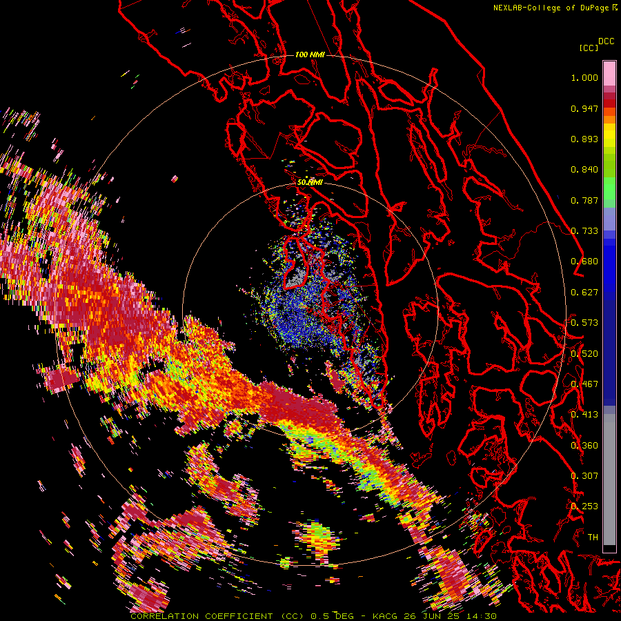The image size is (621, 621).
Task: Click the 0.840 color scale label
Action: click(584, 170)
